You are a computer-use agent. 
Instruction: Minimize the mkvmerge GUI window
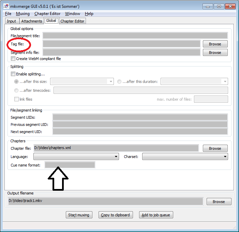pos(208,6)
